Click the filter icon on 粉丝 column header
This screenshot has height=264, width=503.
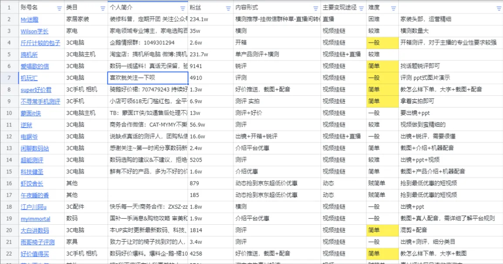(x=227, y=7)
